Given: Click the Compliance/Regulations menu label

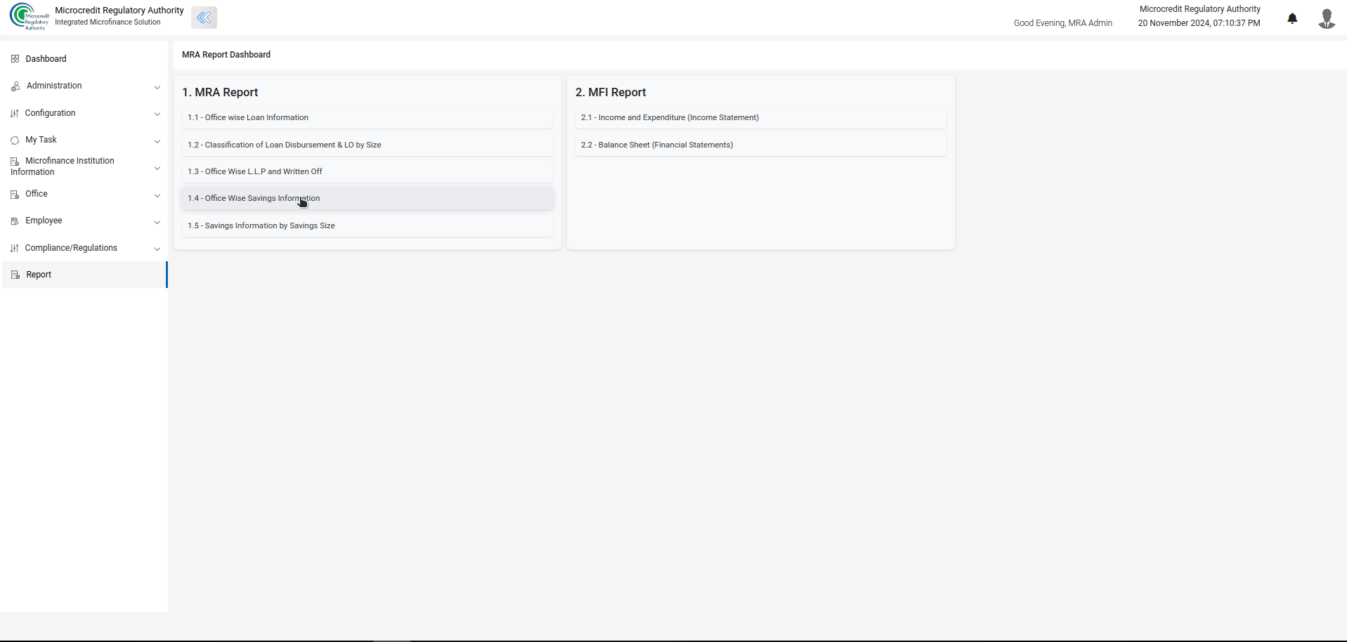Looking at the screenshot, I should [71, 248].
